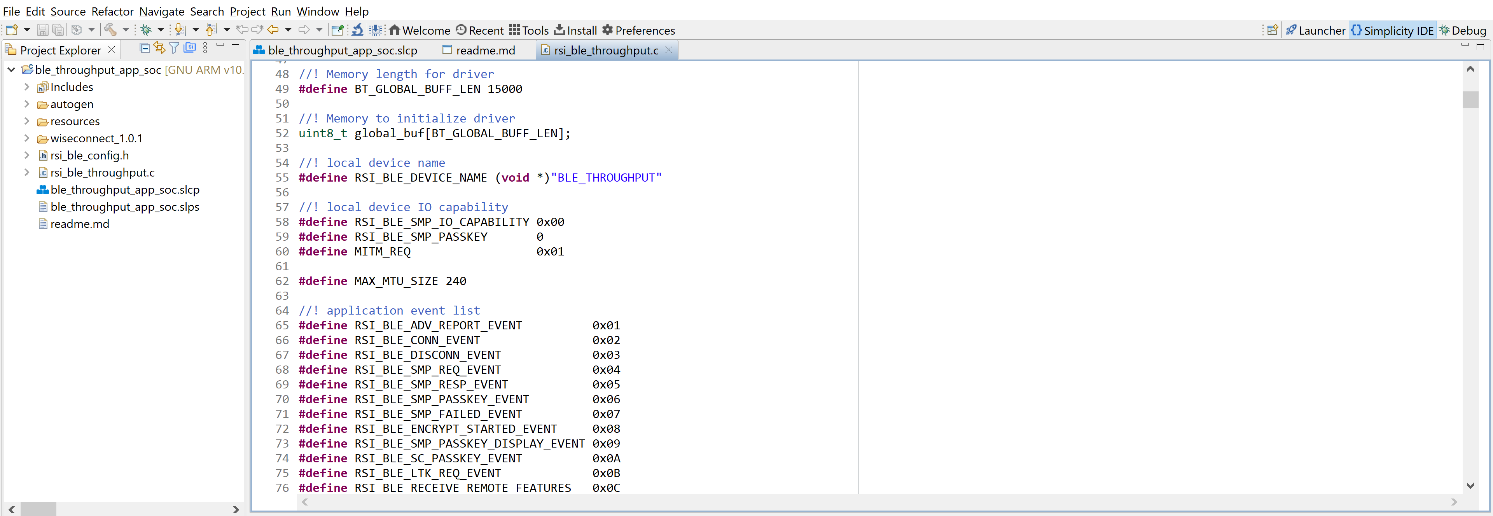Click the Build hammer icon
This screenshot has width=1493, height=516.
[110, 30]
